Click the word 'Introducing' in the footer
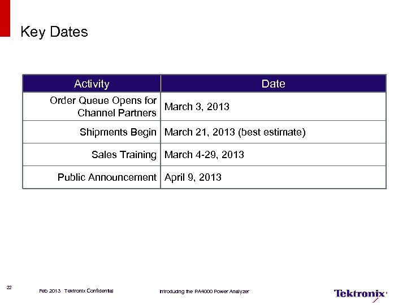407x305 pixels. [x=171, y=291]
